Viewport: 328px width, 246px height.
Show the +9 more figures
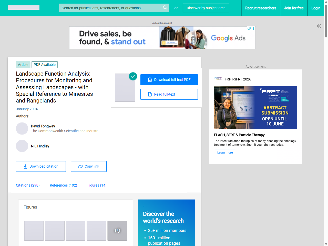coord(117,231)
